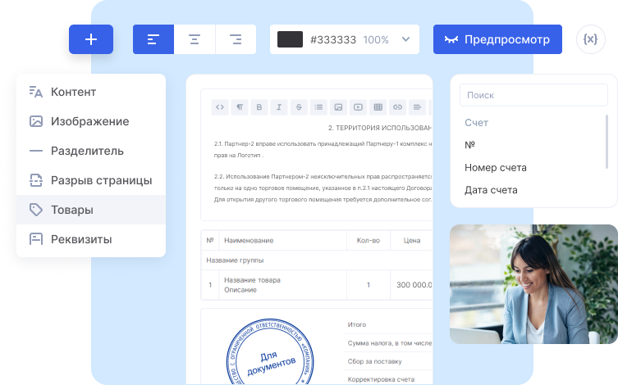Choose 'Дата счета' from variables list
Viewport: 618px width, 385px height.
[491, 190]
